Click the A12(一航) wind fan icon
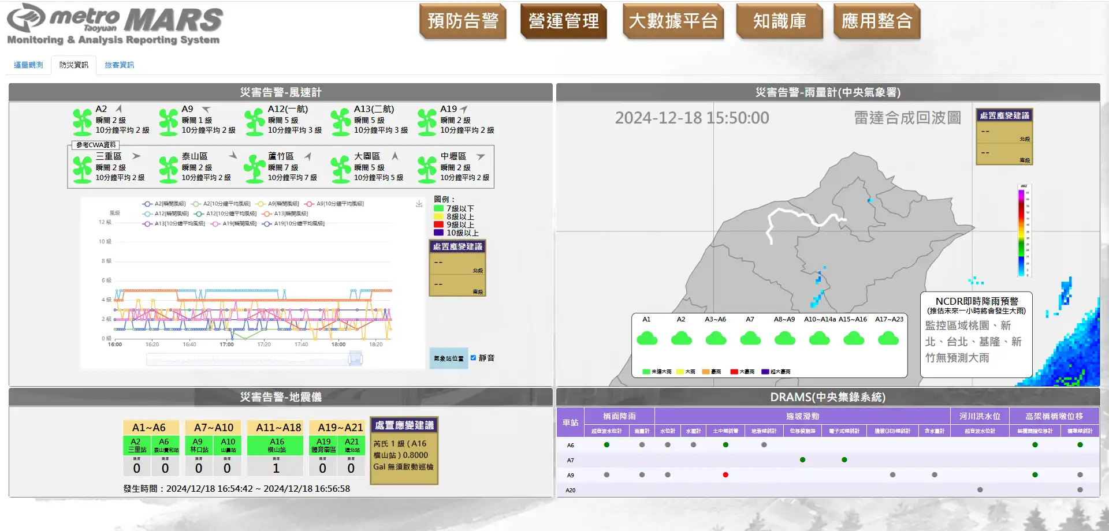Image resolution: width=1109 pixels, height=531 pixels. click(x=255, y=122)
